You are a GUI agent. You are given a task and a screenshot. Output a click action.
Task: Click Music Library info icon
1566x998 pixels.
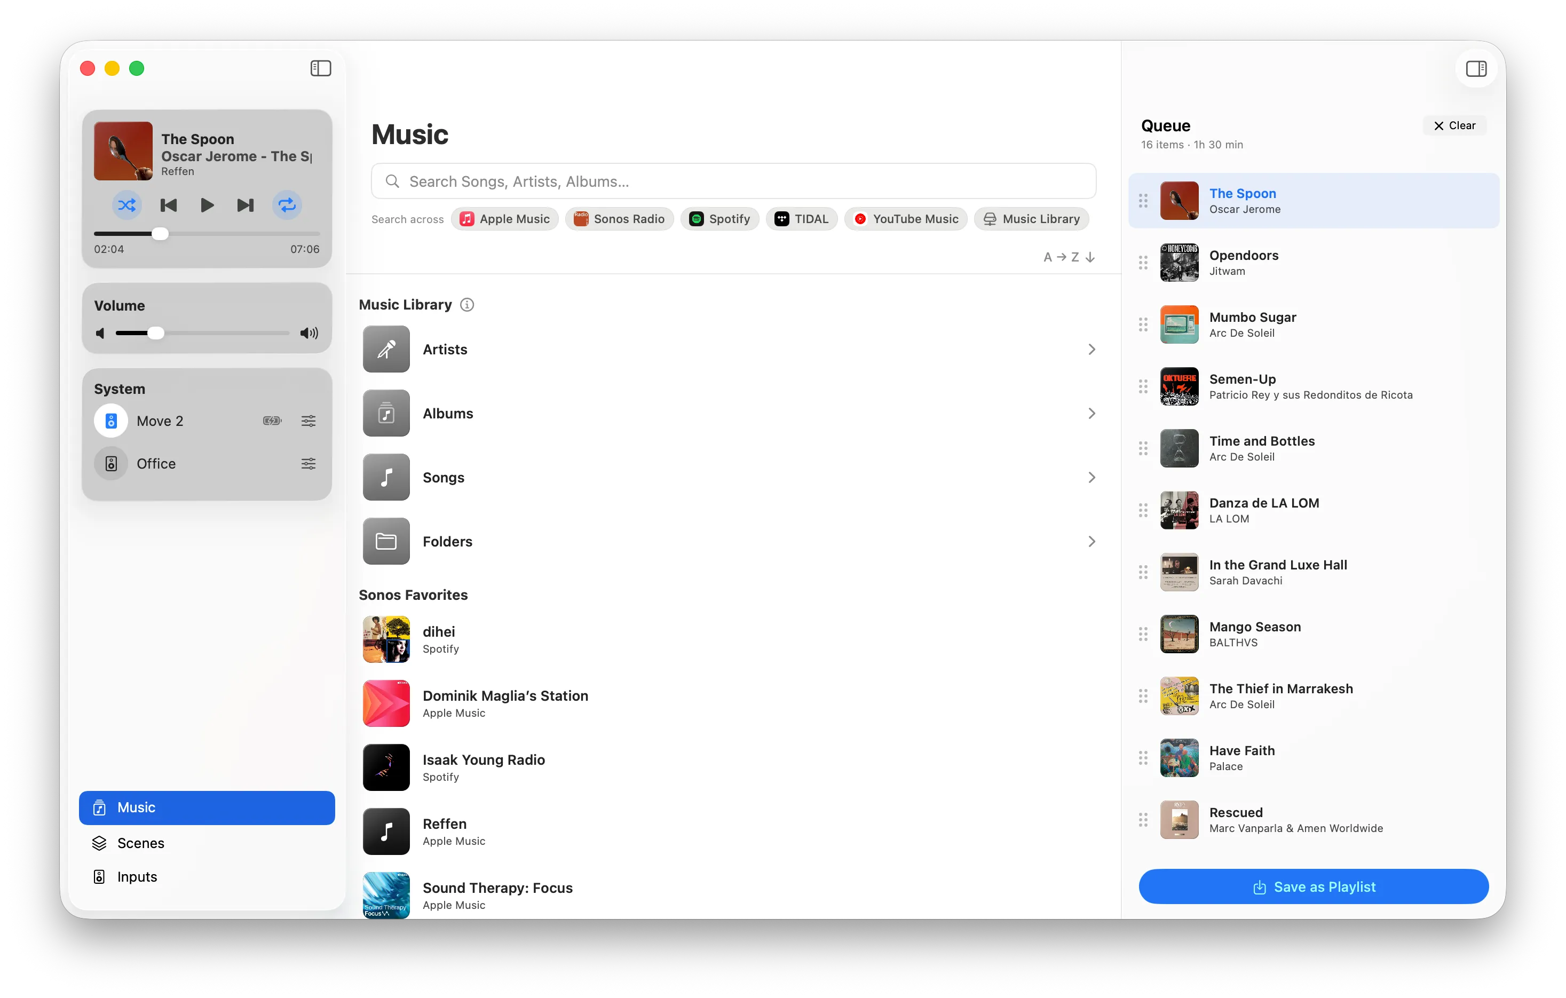tap(467, 305)
